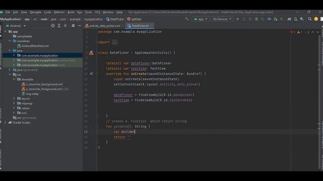This screenshot has height=181, width=323.
Task: Open the app run configuration dropdown
Action: coord(200,19)
